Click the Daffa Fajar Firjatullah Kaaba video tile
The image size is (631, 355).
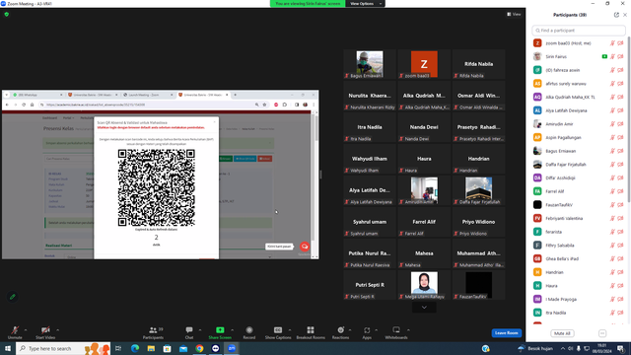(478, 190)
